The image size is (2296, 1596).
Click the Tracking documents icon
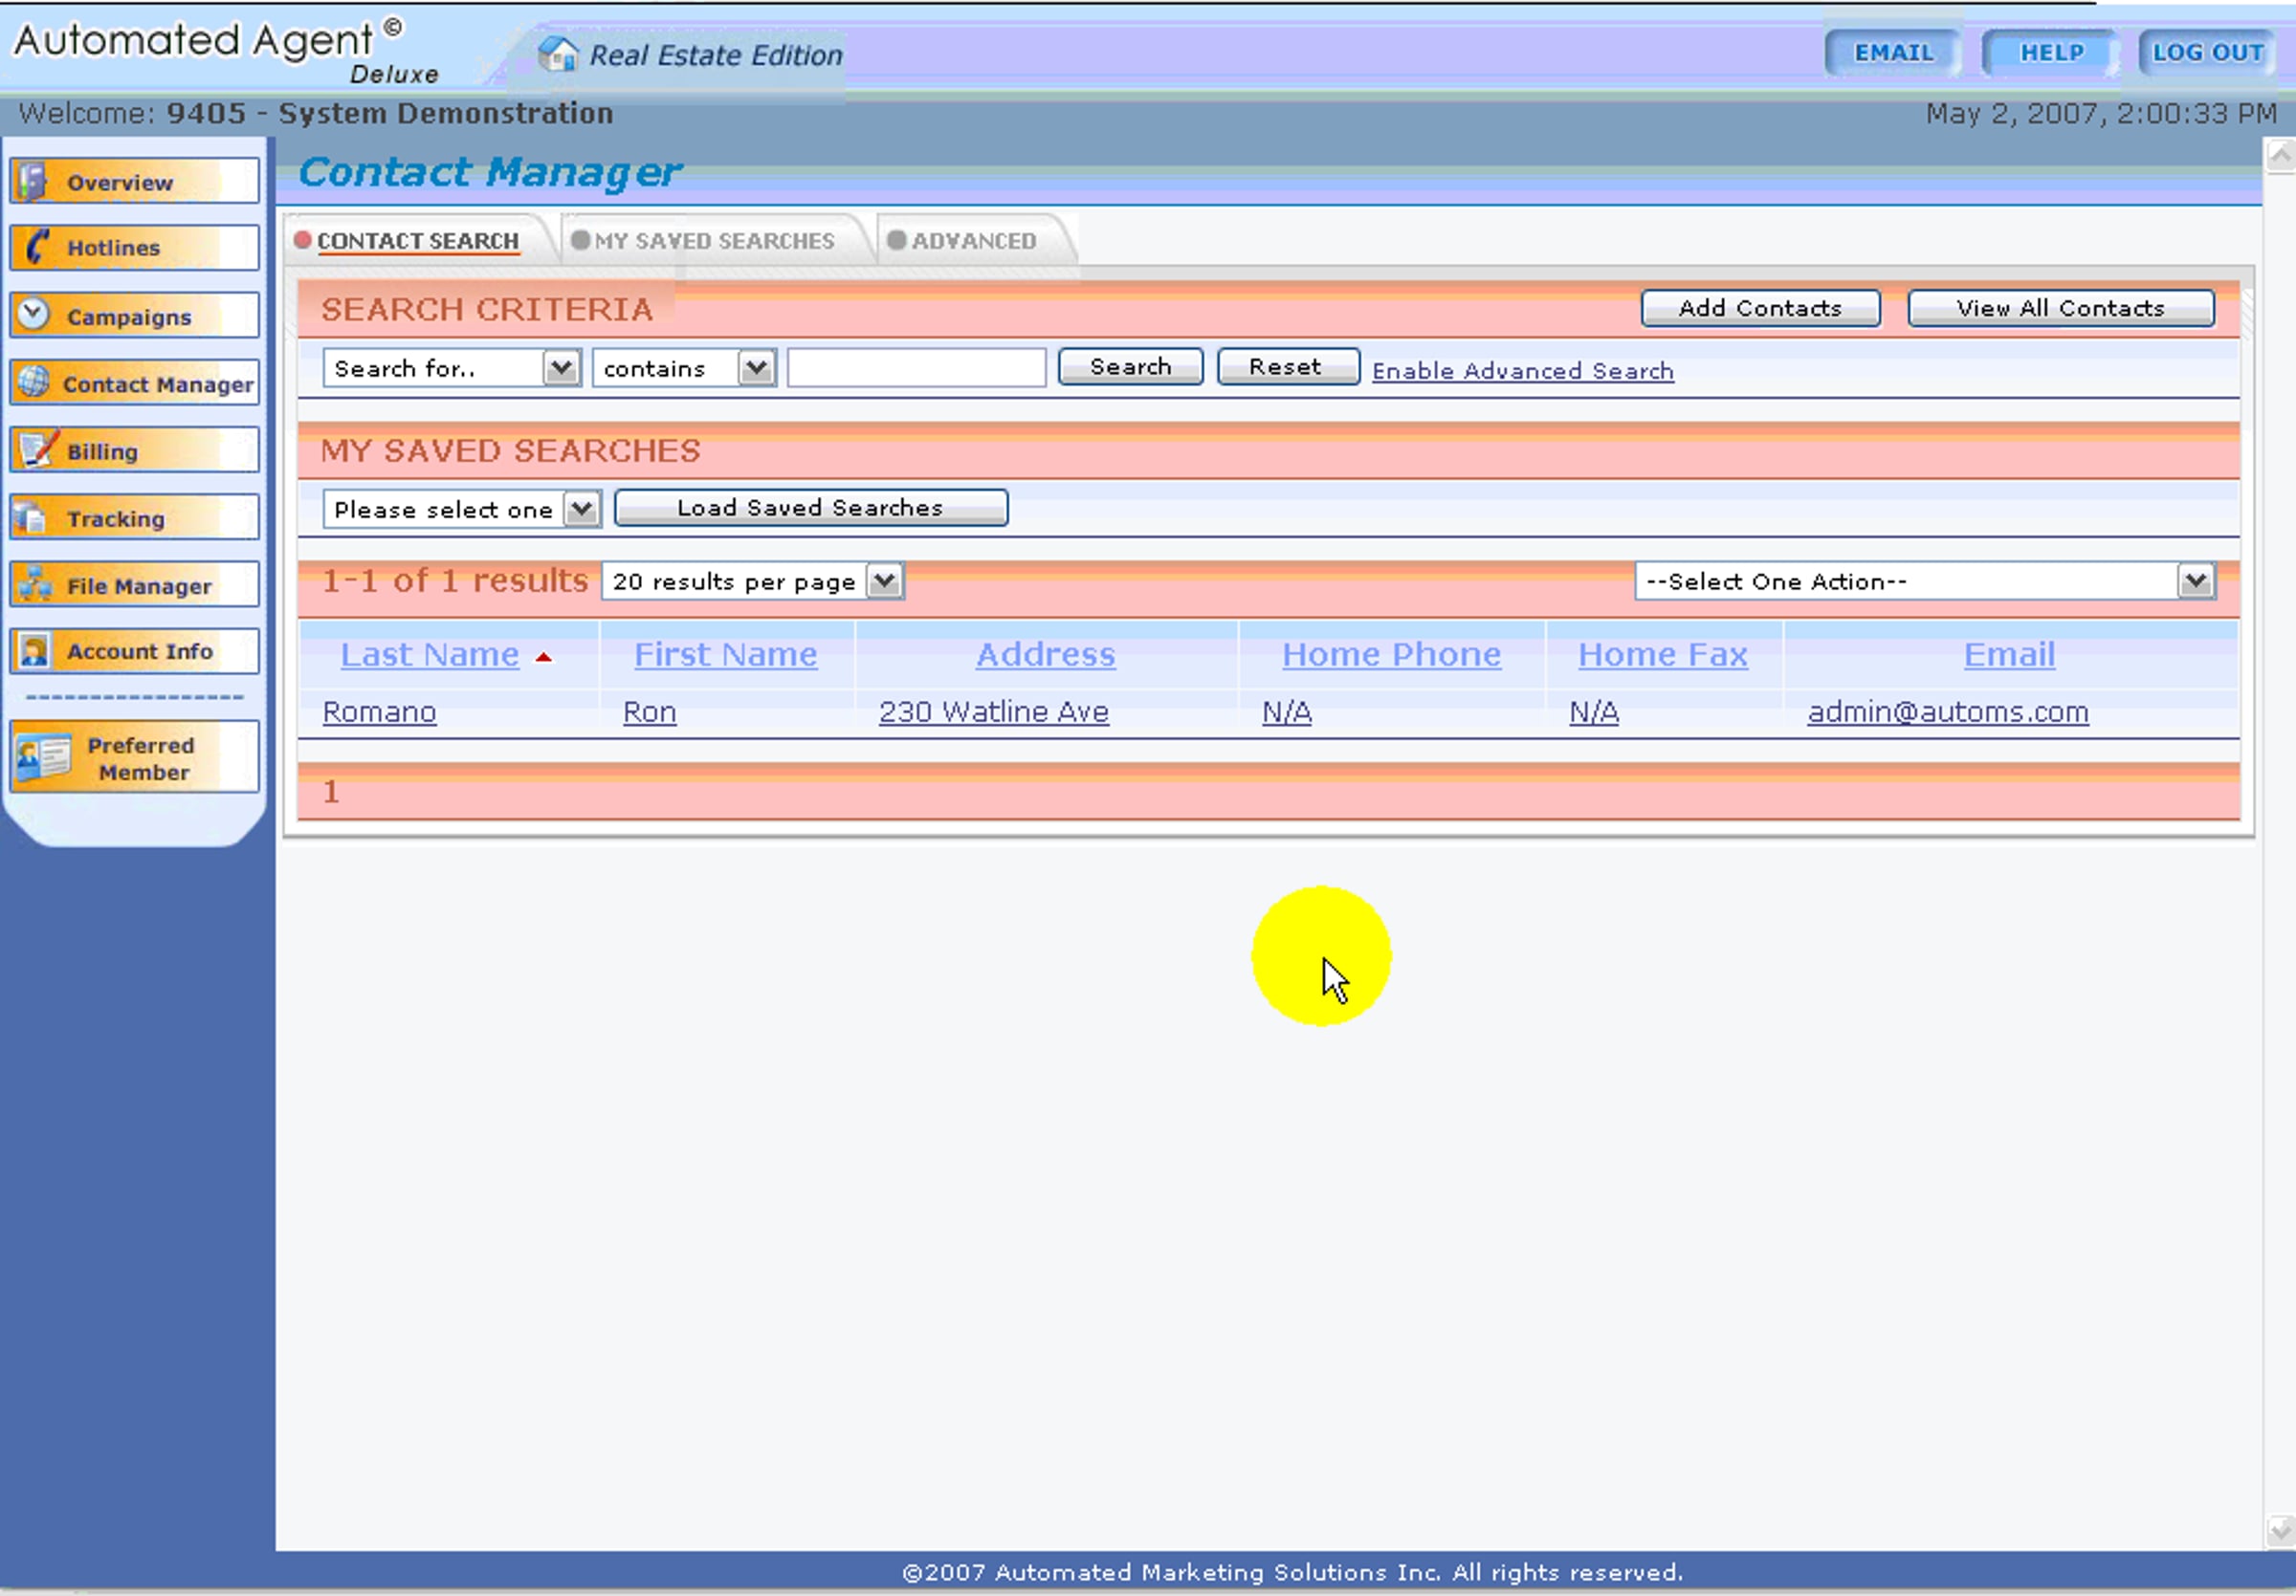(x=31, y=517)
